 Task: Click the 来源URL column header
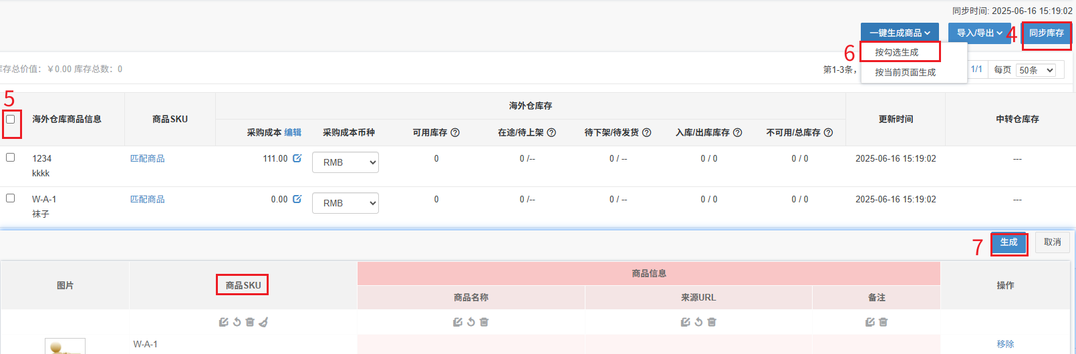tap(698, 297)
